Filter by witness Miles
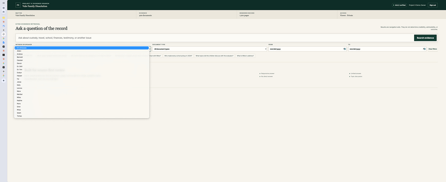Image resolution: width=446 pixels, height=182 pixels. [x=81, y=97]
